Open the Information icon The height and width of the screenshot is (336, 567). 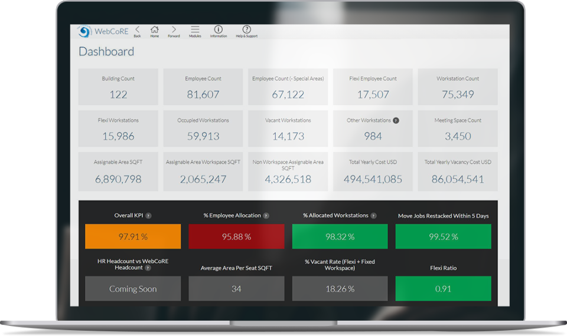(x=219, y=31)
